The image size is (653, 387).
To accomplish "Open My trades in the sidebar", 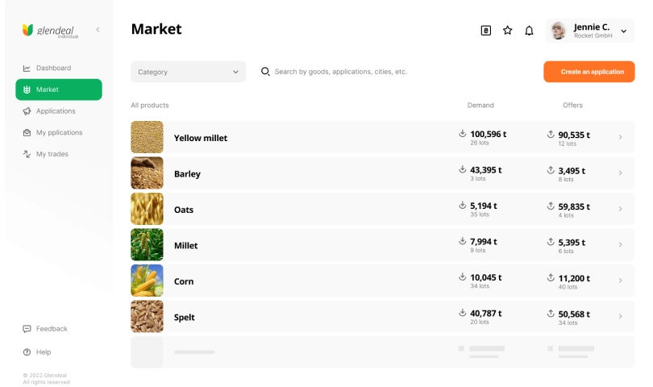I will click(52, 154).
